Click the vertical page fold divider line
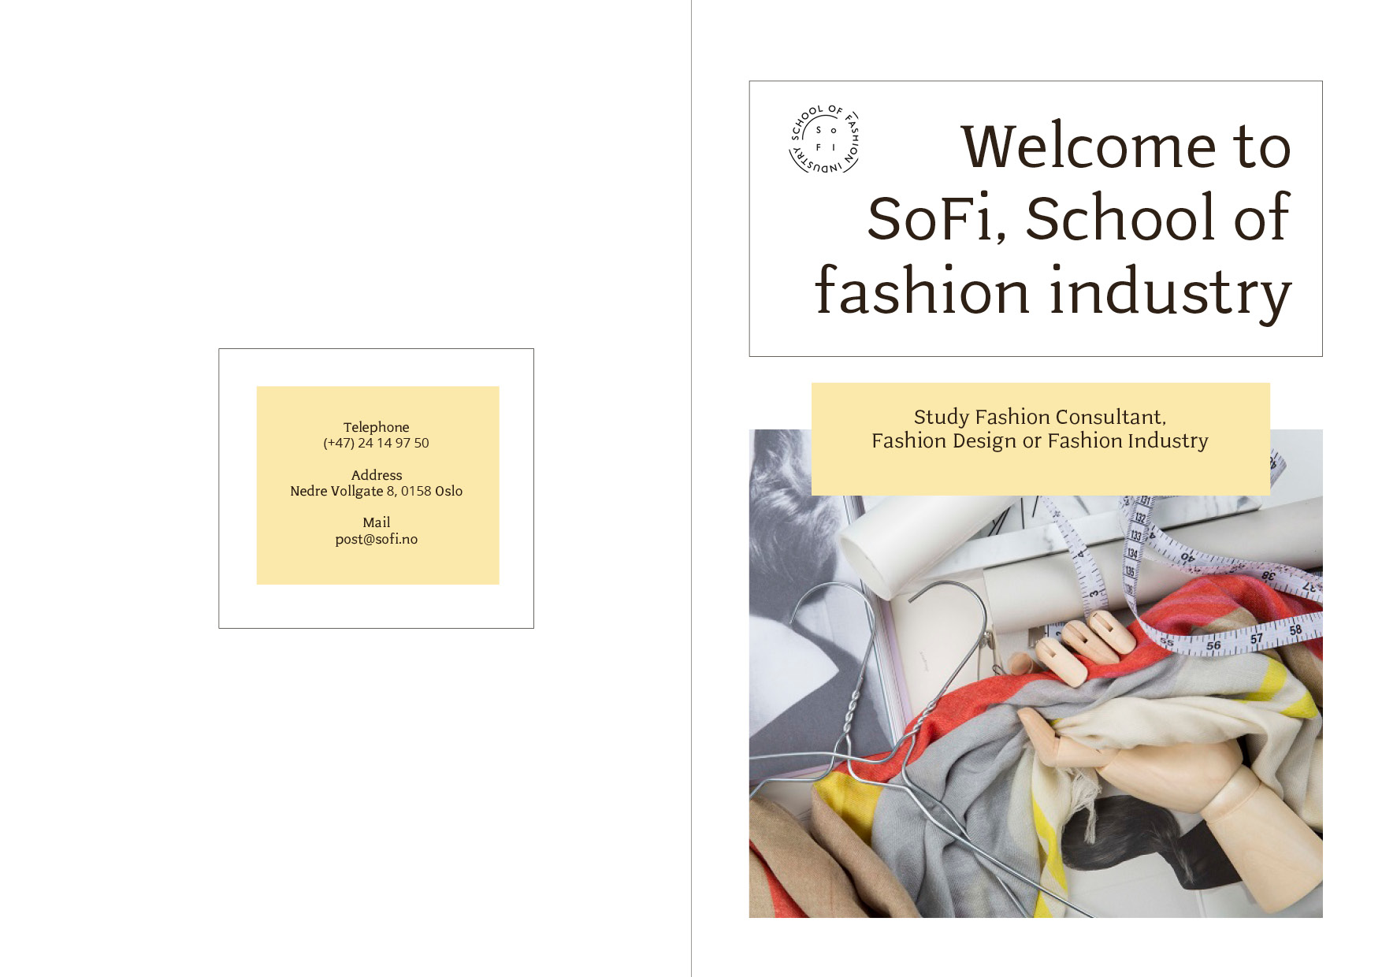The image size is (1382, 977). click(x=691, y=489)
